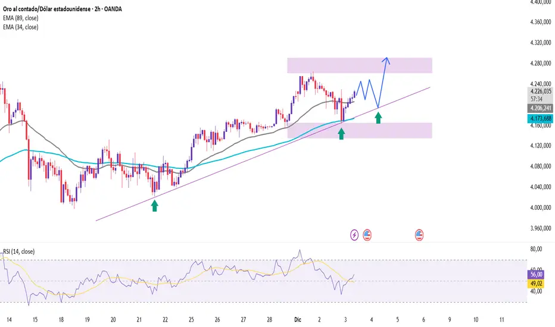The image size is (555, 327).
Task: Click the yellow RSI average label 49,02
Action: [536, 284]
